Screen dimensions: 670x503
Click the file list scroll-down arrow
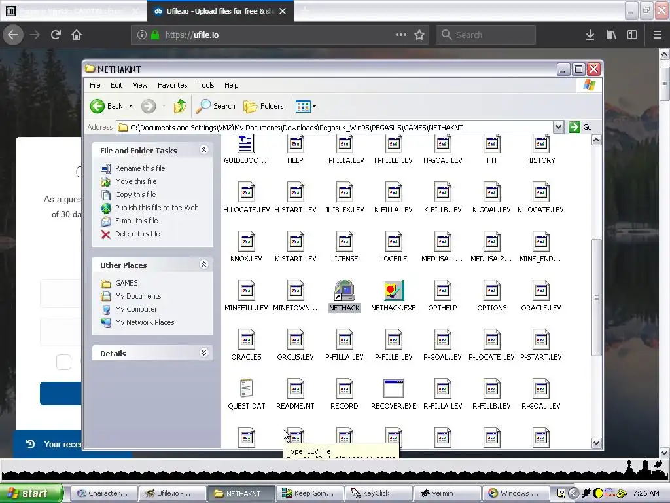pos(596,443)
